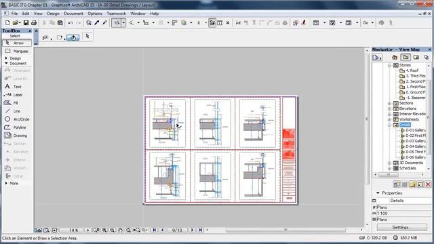
Task: Select the Line tool
Action: (x=17, y=111)
